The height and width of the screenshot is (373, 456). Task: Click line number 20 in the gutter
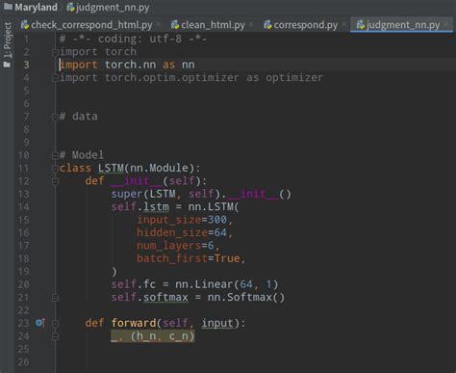(23, 284)
